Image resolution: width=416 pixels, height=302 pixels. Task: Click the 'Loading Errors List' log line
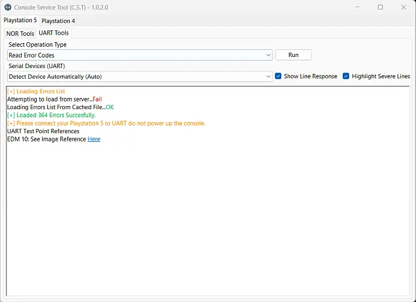coord(36,91)
